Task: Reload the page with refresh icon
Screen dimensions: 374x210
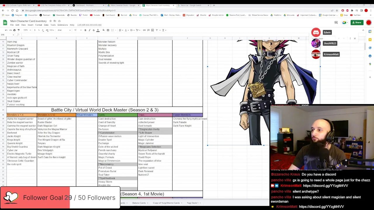Action: (x=12, y=10)
